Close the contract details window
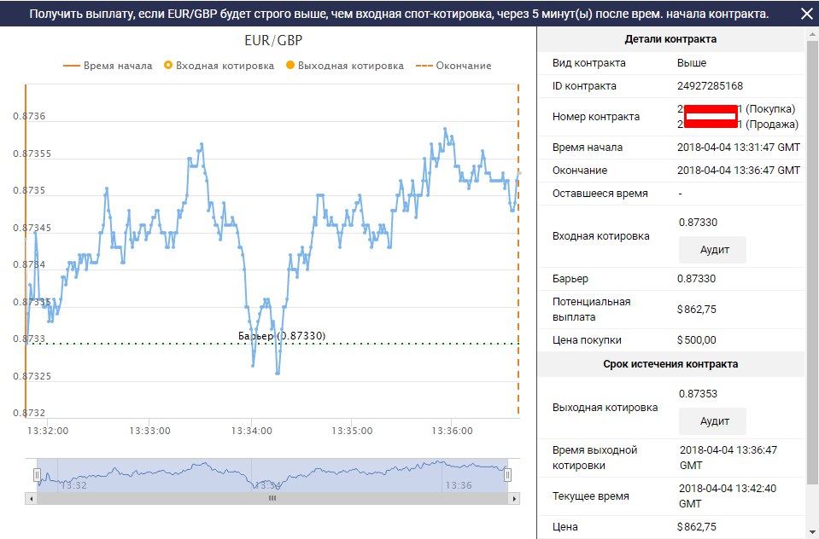819x539 pixels. 806,14
